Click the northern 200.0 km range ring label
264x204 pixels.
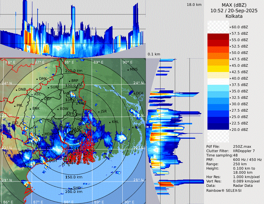(73, 71)
